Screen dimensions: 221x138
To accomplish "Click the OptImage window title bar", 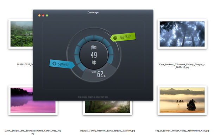I will (93, 13).
